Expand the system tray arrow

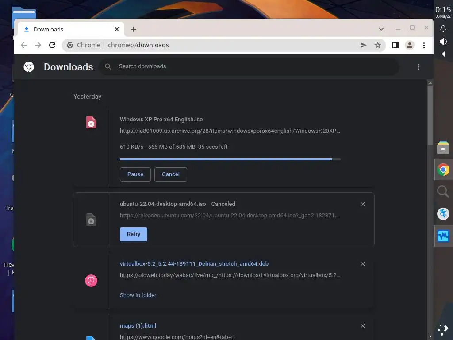click(x=443, y=54)
